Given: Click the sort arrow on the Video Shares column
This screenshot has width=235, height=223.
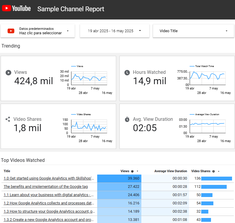Looking at the screenshot, I should tap(219, 171).
